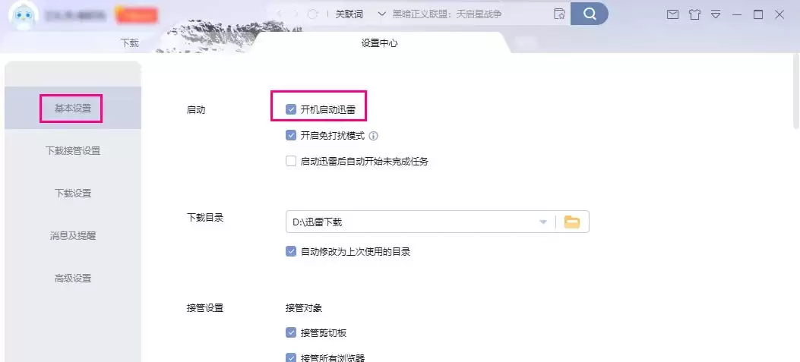Open 高级设置 in sidebar

pyautogui.click(x=73, y=278)
